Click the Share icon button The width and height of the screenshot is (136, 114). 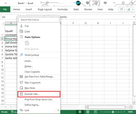pyautogui.click(x=129, y=9)
